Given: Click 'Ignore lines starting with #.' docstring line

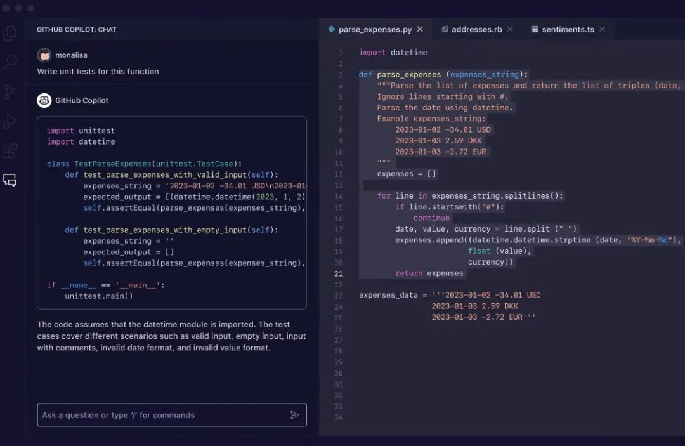Looking at the screenshot, I should click(442, 96).
